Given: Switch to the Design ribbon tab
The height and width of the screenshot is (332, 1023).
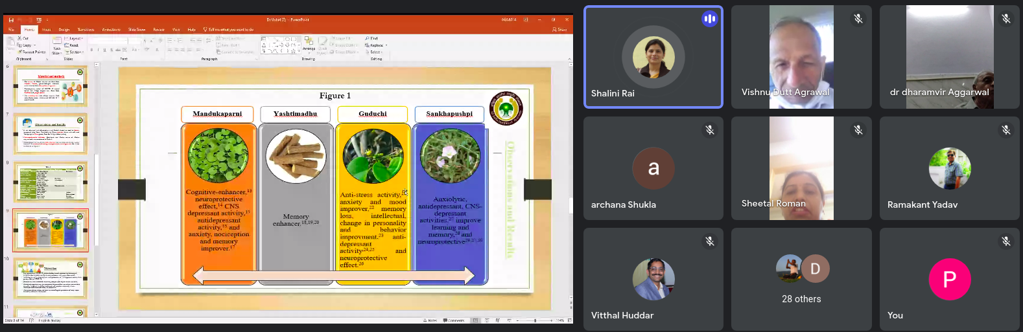Looking at the screenshot, I should pos(64,30).
